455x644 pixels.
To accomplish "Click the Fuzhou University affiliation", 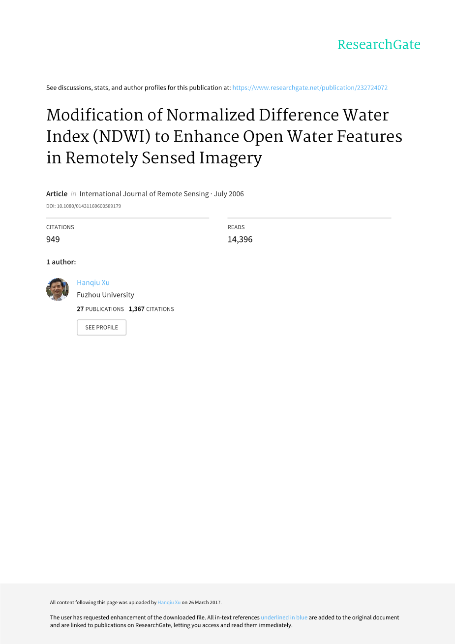I will [x=105, y=295].
